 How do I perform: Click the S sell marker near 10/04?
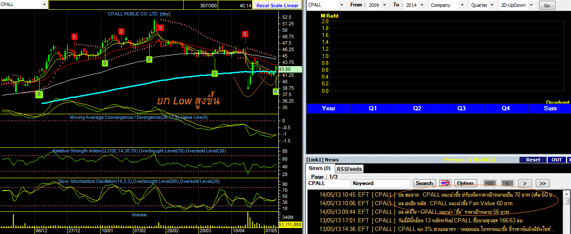[245, 34]
